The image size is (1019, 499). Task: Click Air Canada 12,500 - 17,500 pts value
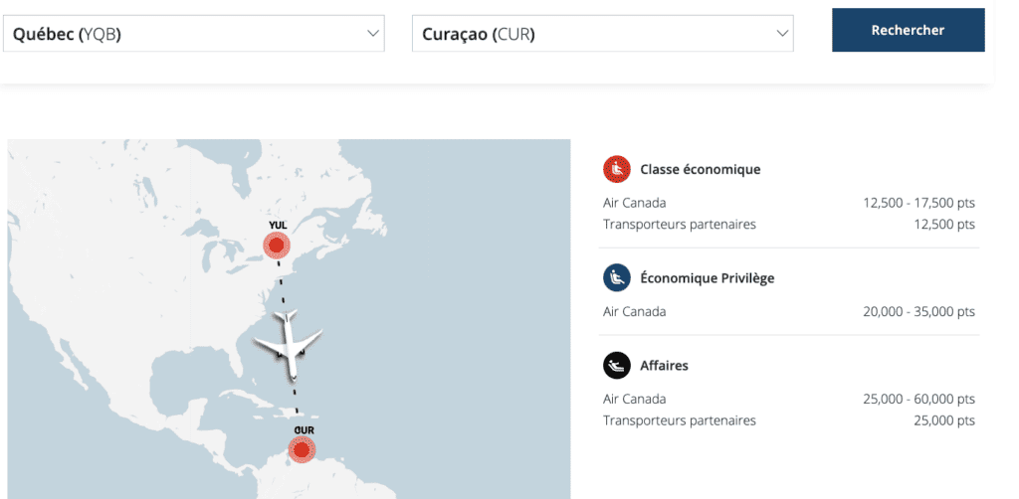click(x=918, y=203)
